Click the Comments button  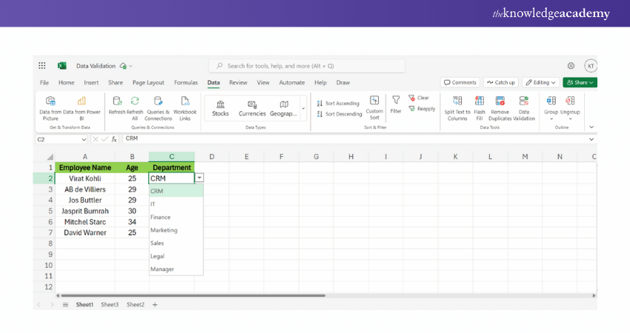point(460,82)
